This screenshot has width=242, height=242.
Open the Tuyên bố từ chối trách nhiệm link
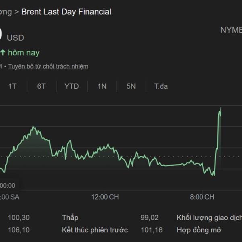tap(48, 66)
